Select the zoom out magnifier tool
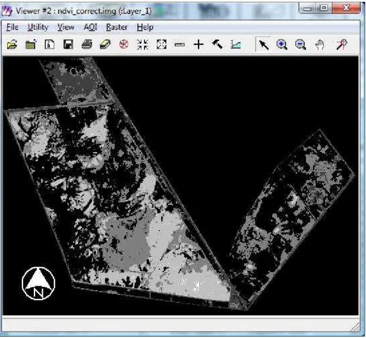The height and width of the screenshot is (338, 366). tap(301, 45)
